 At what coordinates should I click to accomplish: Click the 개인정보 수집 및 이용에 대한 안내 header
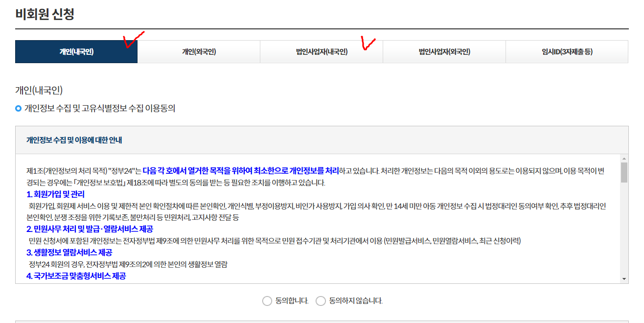point(74,140)
